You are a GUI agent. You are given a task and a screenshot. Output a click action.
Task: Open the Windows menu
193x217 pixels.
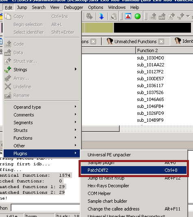tap(117, 7)
